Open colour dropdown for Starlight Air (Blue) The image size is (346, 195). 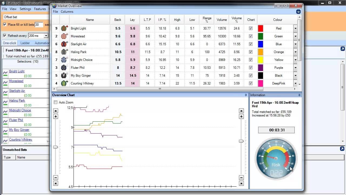tap(295, 44)
